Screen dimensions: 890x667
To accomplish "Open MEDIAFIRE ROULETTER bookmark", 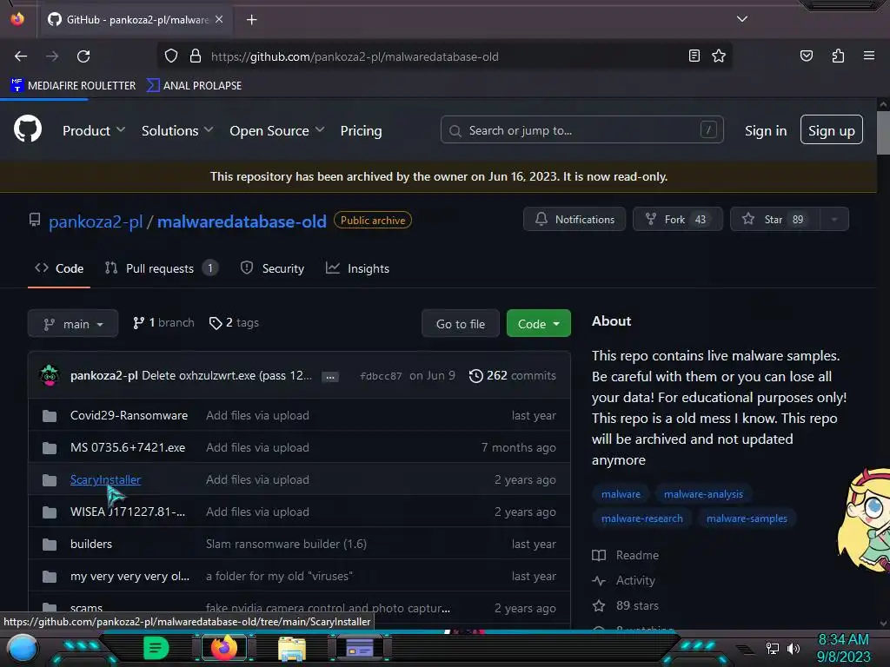I will 73,86.
